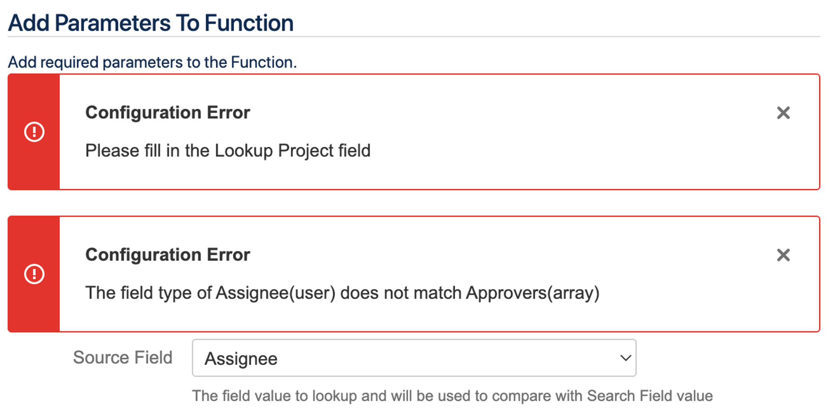This screenshot has width=832, height=416.
Task: Click the Source Field help text about Search Field value
Action: (452, 396)
